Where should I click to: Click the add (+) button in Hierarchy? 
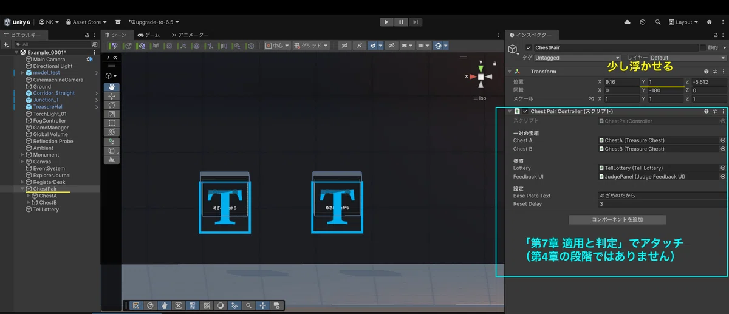(7, 44)
